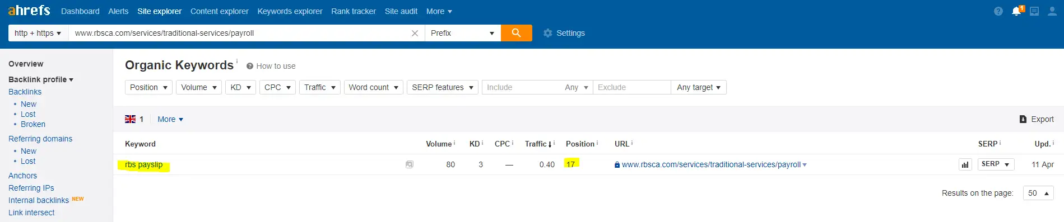This screenshot has height=222, width=1064.
Task: Sort by the Position column header
Action: tap(580, 144)
